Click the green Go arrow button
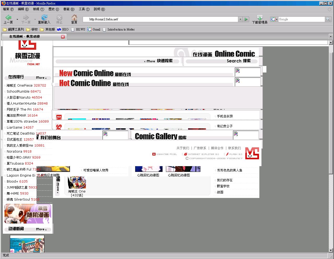Screen dimensions: 334x259 (246, 19)
